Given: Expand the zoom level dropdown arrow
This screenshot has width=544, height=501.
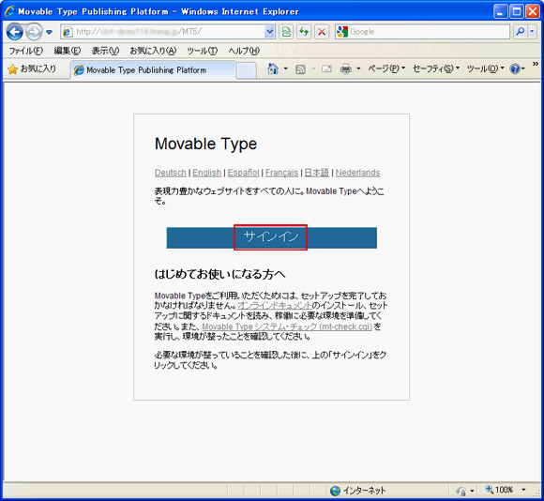Looking at the screenshot, I should [523, 490].
